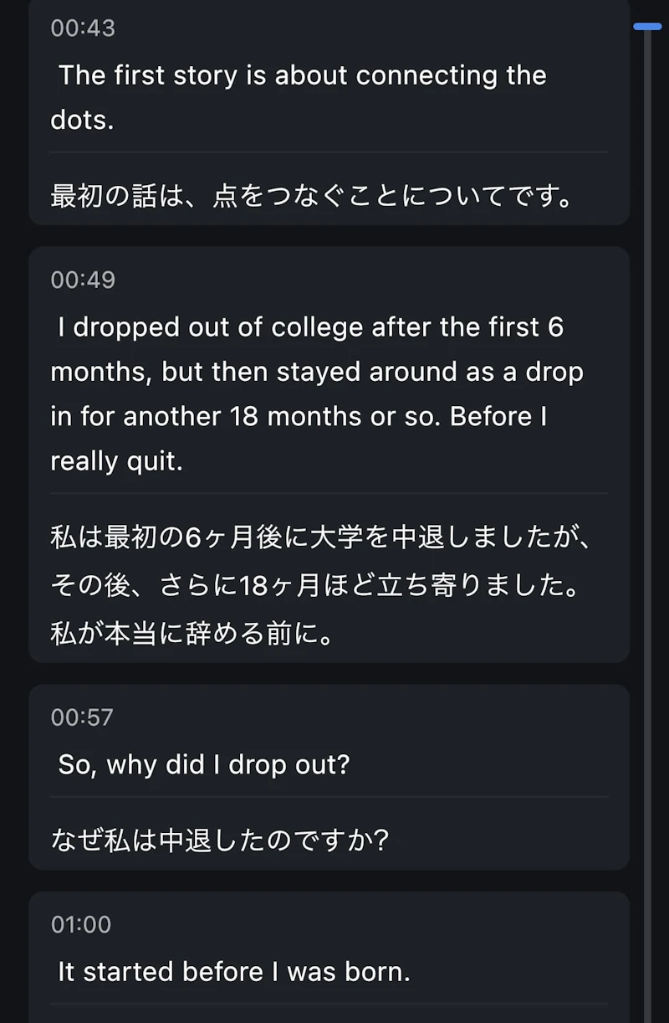Click the line "The first story is about connecting the"
669x1023 pixels.
tap(302, 75)
